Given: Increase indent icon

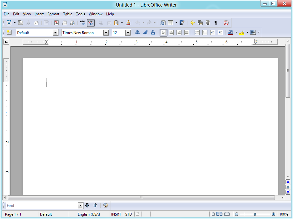Looking at the screenshot, I should tap(221, 32).
